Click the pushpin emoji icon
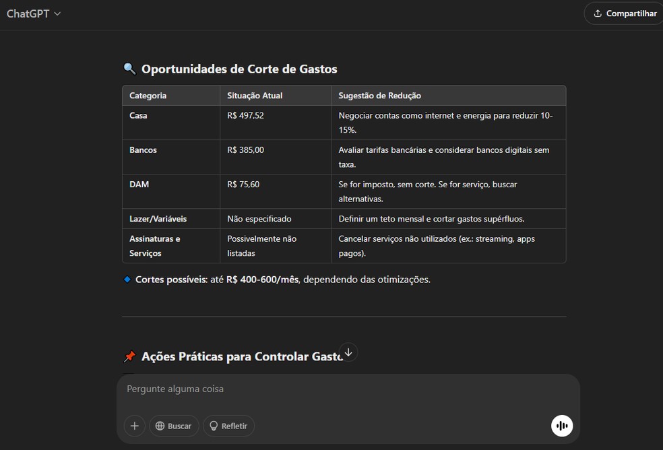This screenshot has width=663, height=450. pyautogui.click(x=129, y=356)
